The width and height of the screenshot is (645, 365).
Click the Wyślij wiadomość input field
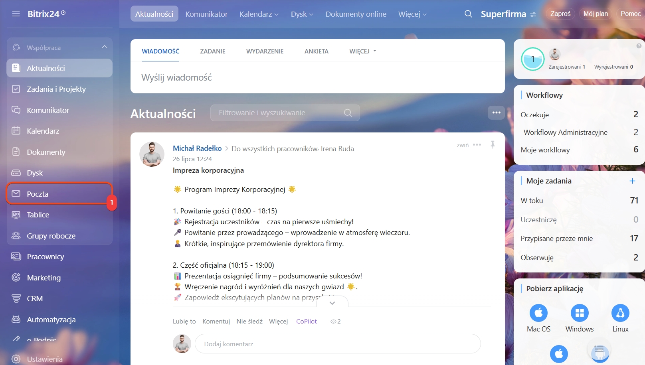[317, 77]
